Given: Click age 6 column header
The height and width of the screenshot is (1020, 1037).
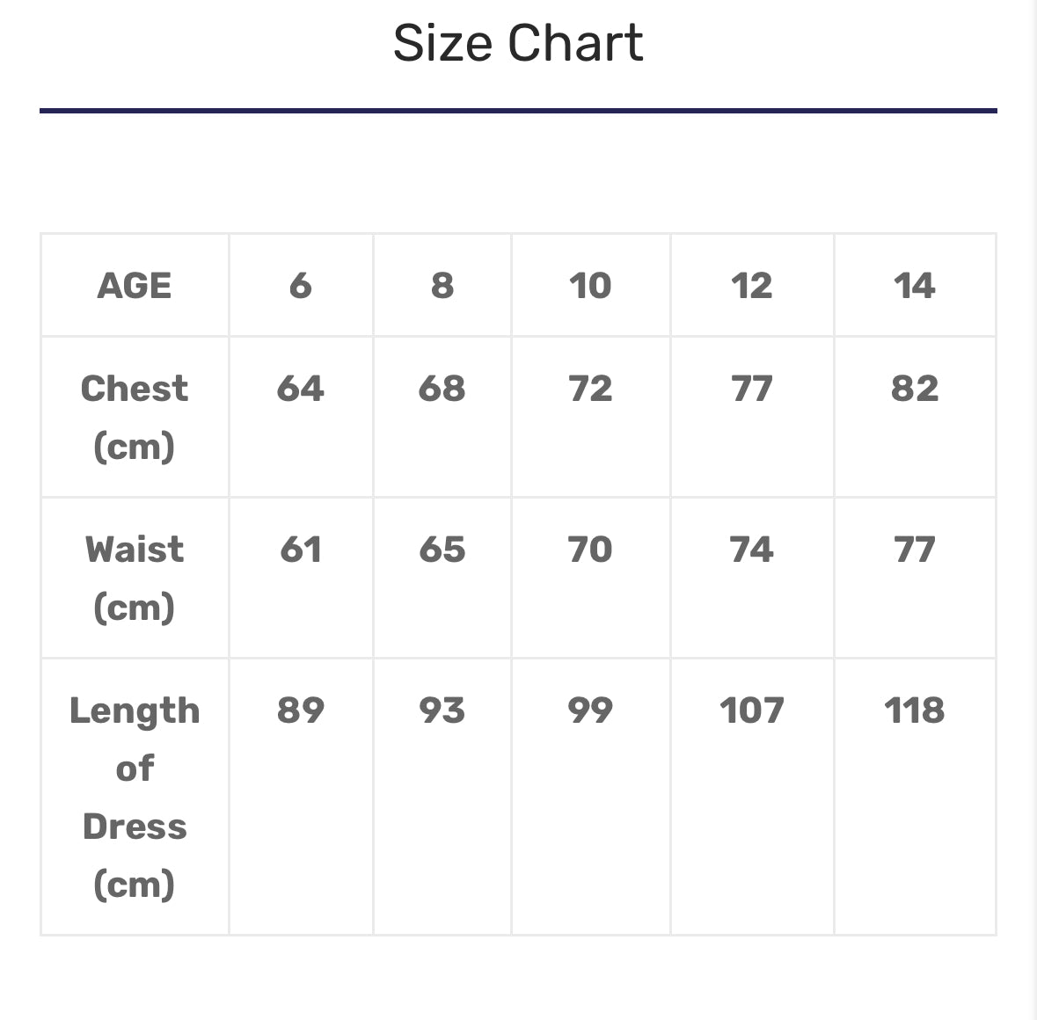Looking at the screenshot, I should (x=301, y=286).
